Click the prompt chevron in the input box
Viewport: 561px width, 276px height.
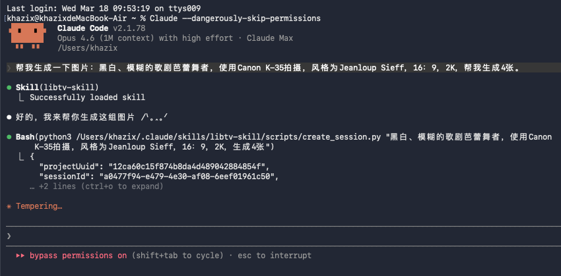[x=9, y=236]
